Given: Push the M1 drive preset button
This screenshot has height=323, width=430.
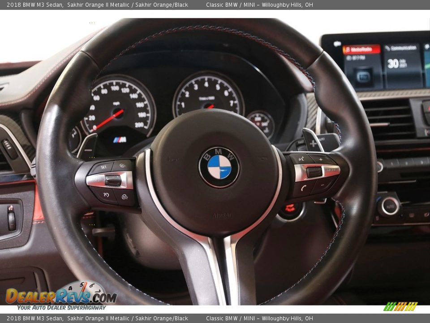Looking at the screenshot, I should (x=122, y=166).
